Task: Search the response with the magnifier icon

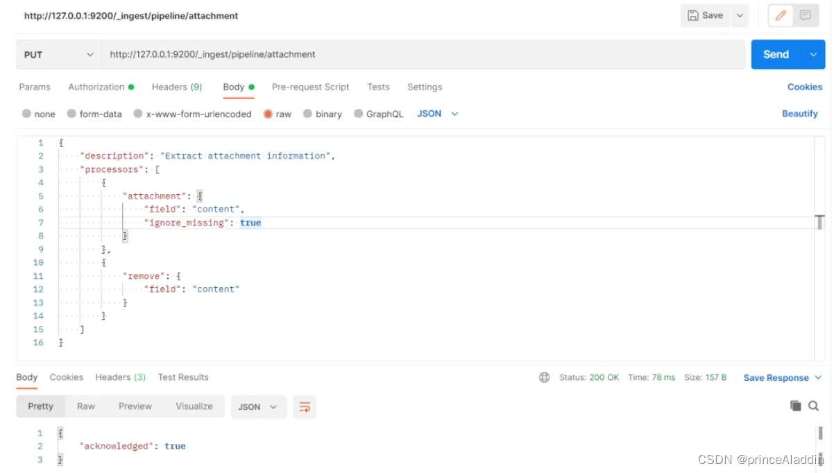Action: (814, 406)
